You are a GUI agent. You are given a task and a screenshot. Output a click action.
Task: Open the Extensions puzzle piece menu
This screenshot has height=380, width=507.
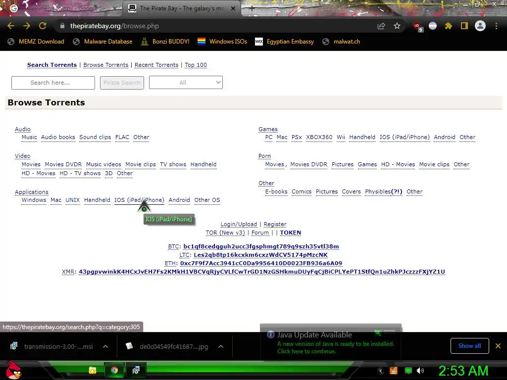click(x=448, y=26)
